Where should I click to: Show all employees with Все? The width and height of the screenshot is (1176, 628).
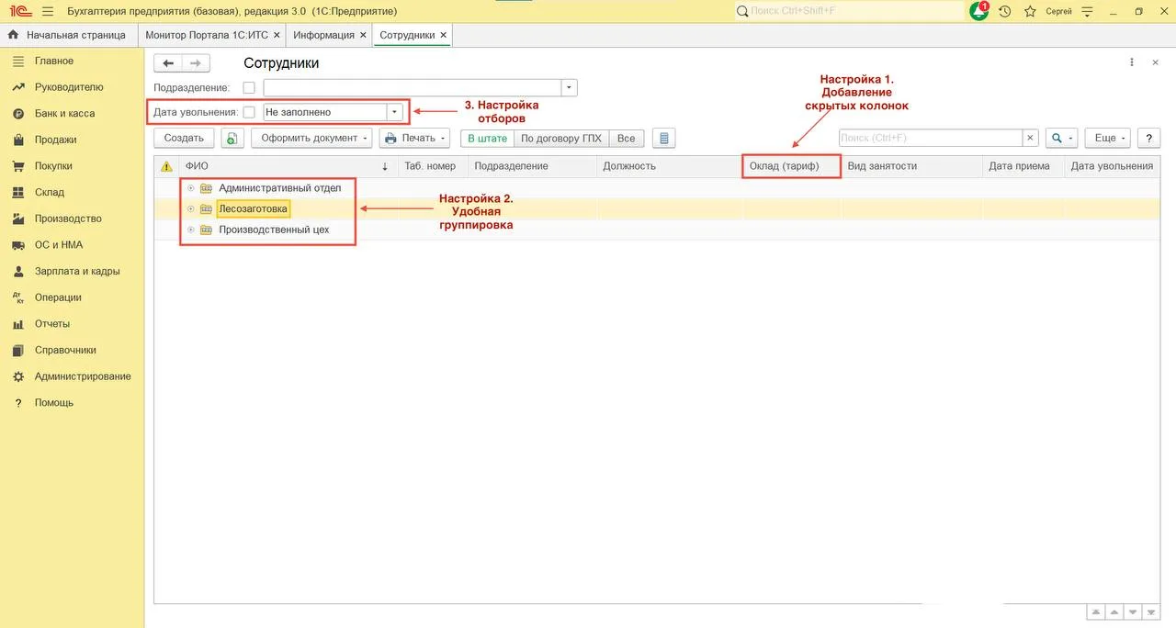(626, 138)
